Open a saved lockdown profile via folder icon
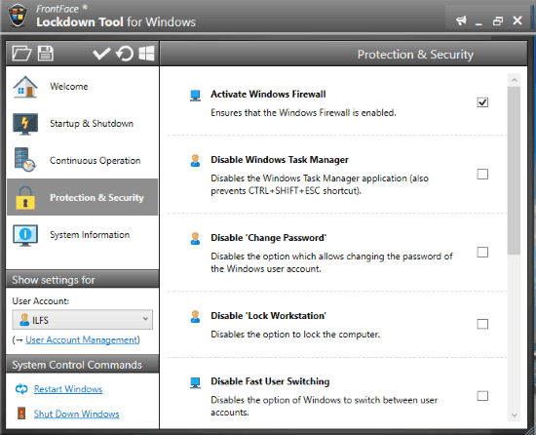Viewport: 536px width, 435px height. tap(21, 54)
